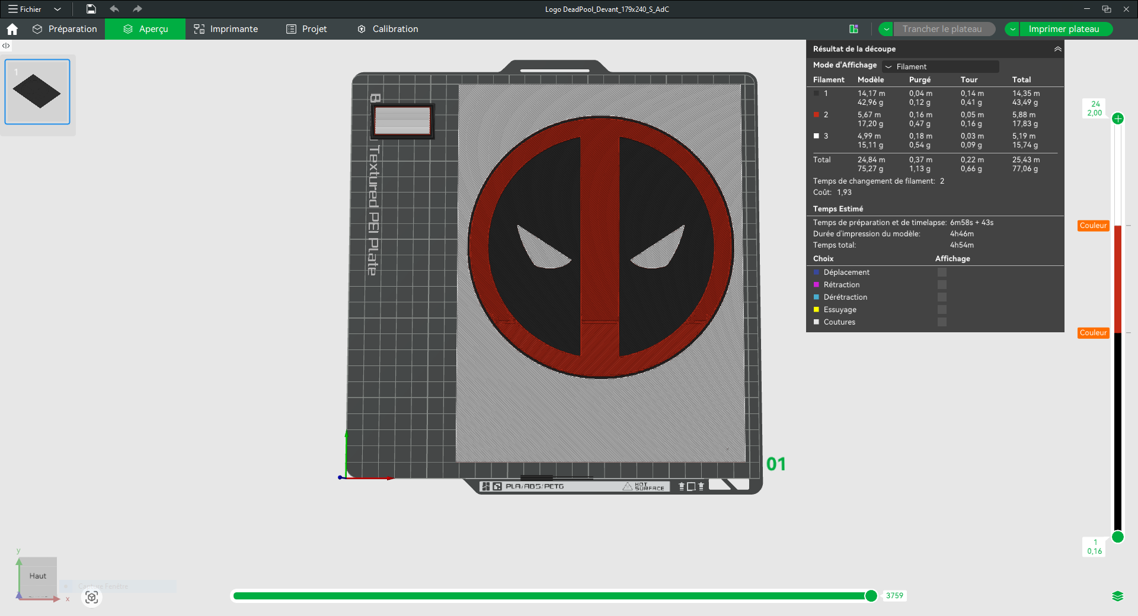Open the Projet tab

point(306,29)
